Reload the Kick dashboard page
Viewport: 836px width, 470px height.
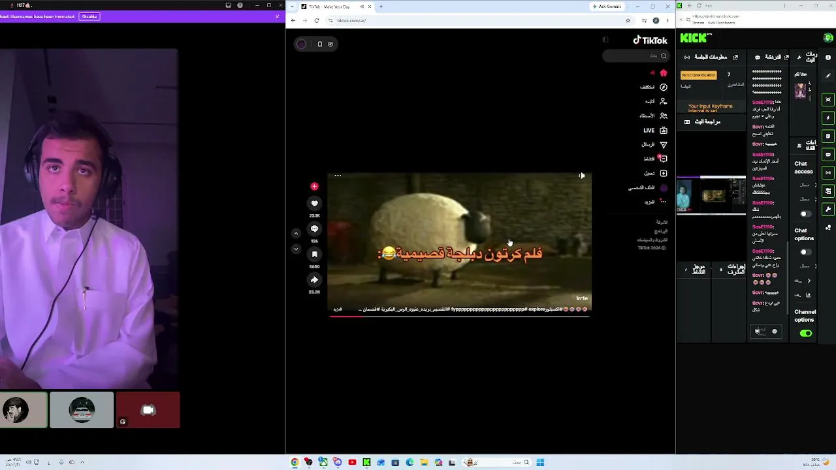click(698, 6)
